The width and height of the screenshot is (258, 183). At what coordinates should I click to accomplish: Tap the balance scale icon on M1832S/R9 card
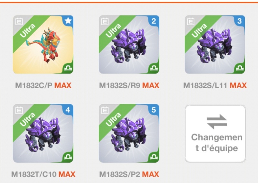click(x=154, y=68)
